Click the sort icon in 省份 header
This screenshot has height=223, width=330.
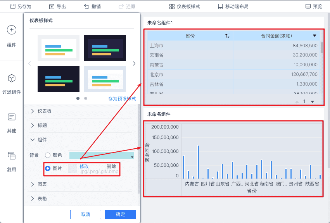(228, 36)
